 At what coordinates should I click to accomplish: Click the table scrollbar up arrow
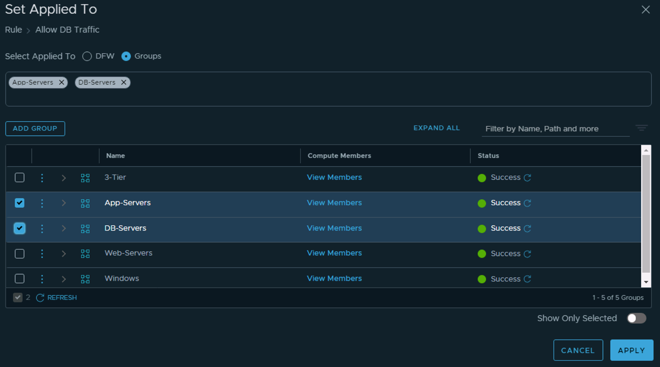click(x=646, y=150)
